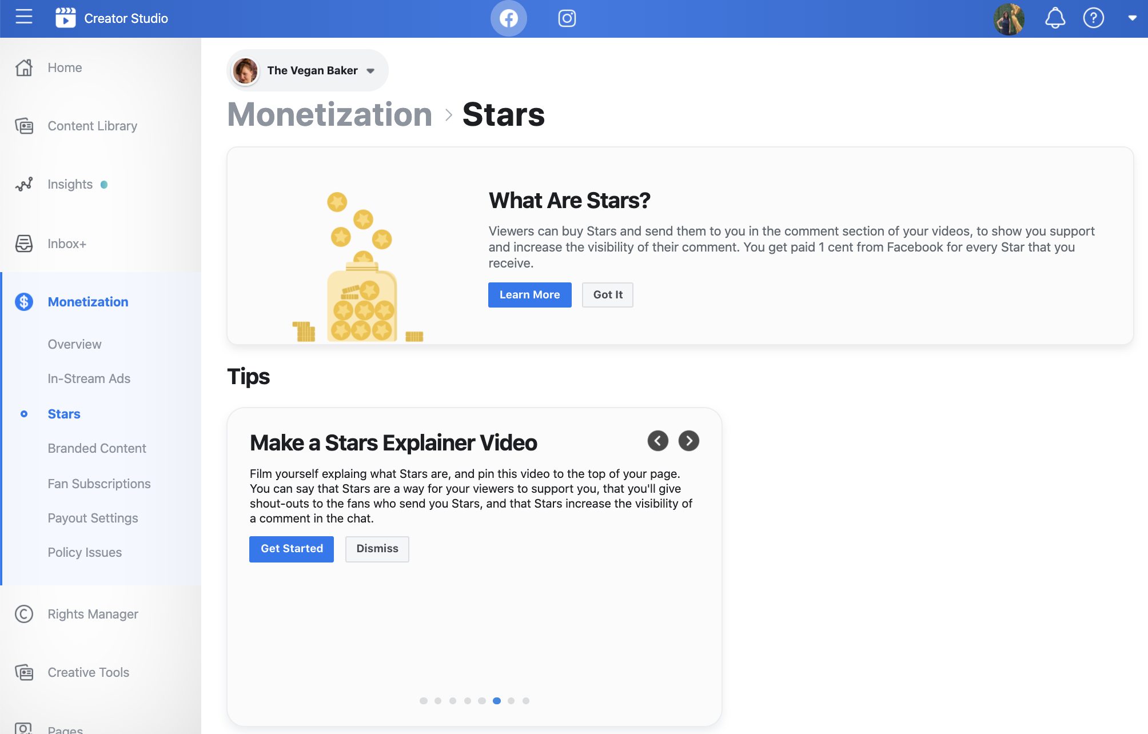Click the Home house icon
The width and height of the screenshot is (1148, 734).
point(24,67)
